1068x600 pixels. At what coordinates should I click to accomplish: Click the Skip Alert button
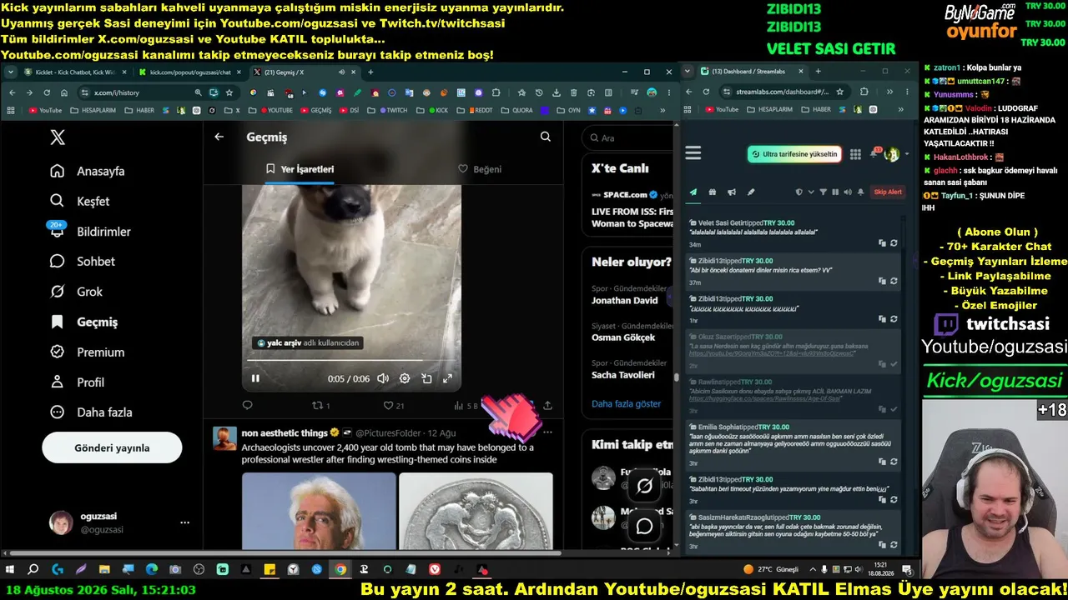coord(888,192)
